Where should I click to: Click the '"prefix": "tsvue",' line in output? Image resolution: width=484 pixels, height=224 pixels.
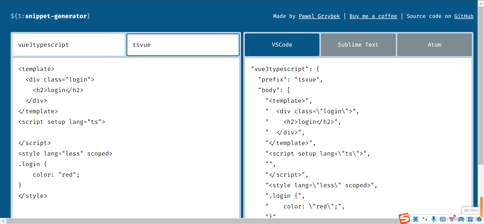pos(291,80)
